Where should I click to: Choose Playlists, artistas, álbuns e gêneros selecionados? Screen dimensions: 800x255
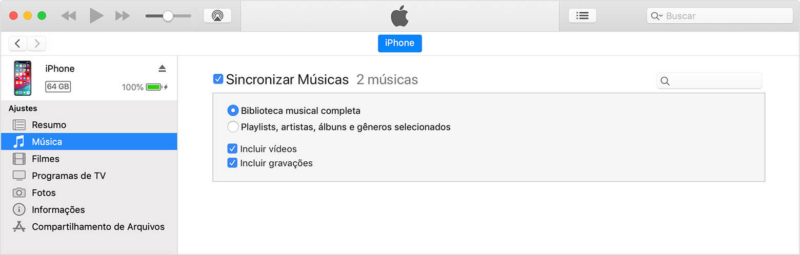[x=233, y=127]
